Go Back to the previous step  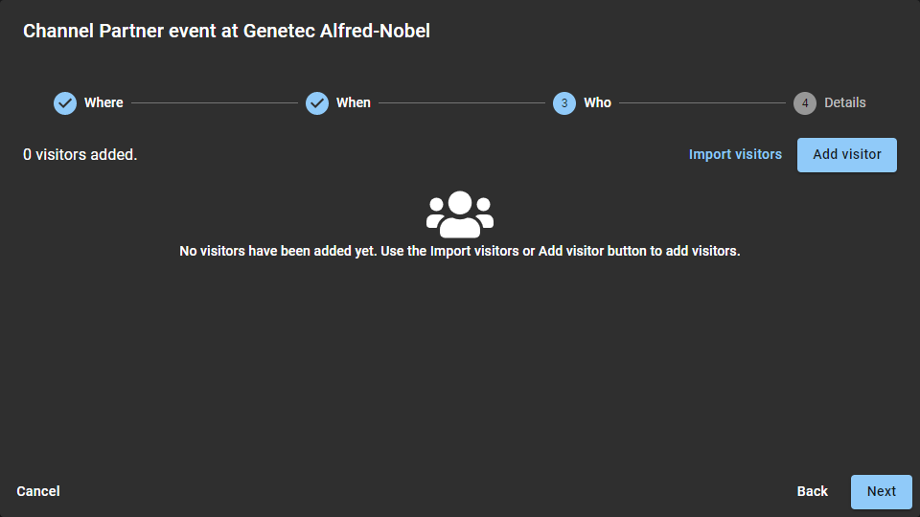(x=812, y=491)
